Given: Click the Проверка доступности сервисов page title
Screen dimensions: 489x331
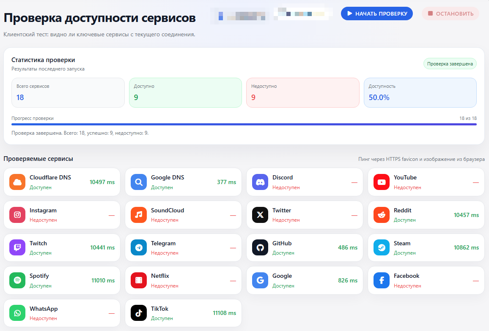Looking at the screenshot, I should point(99,18).
